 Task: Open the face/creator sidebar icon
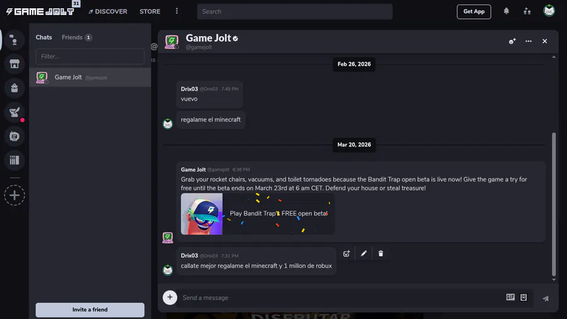point(14,136)
